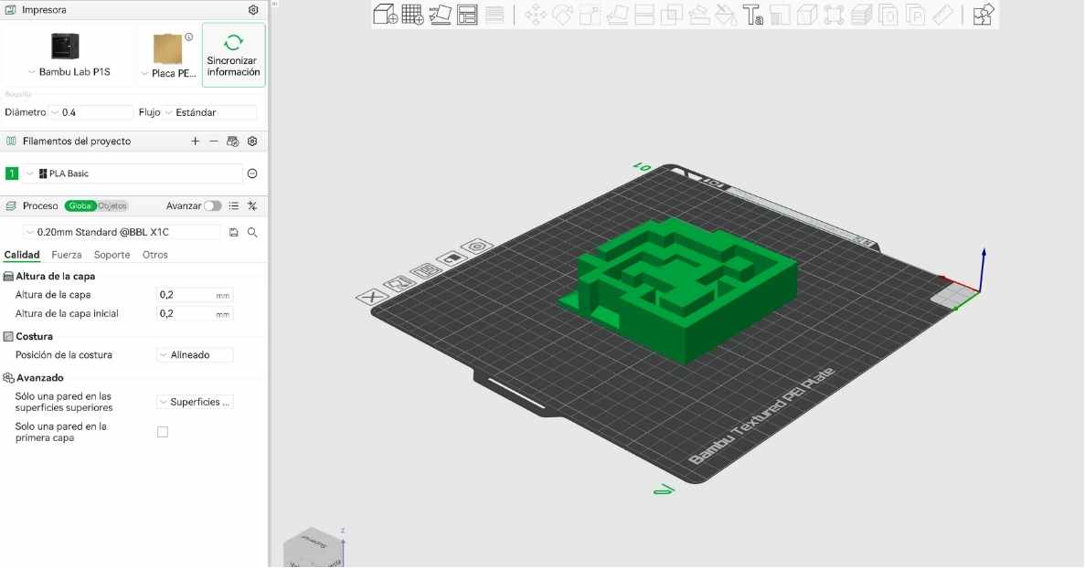
Task: Open the Assembly view icon at toolbar end
Action: [983, 15]
